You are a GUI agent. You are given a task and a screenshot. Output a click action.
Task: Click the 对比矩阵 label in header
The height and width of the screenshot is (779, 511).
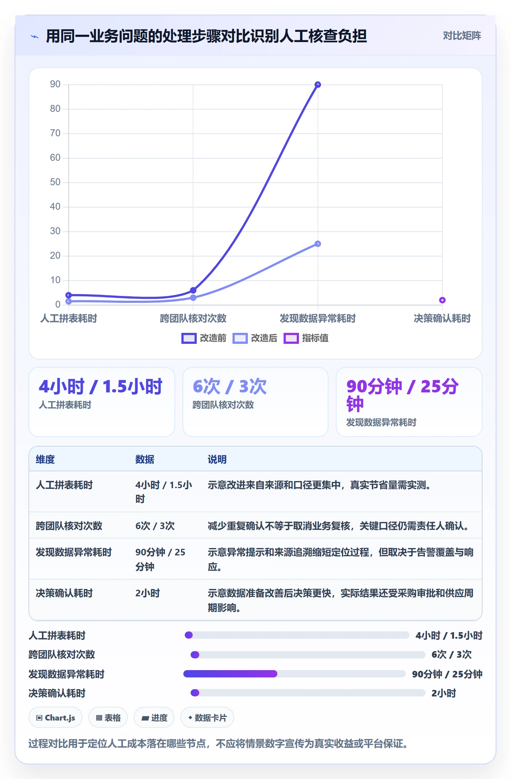pyautogui.click(x=462, y=36)
